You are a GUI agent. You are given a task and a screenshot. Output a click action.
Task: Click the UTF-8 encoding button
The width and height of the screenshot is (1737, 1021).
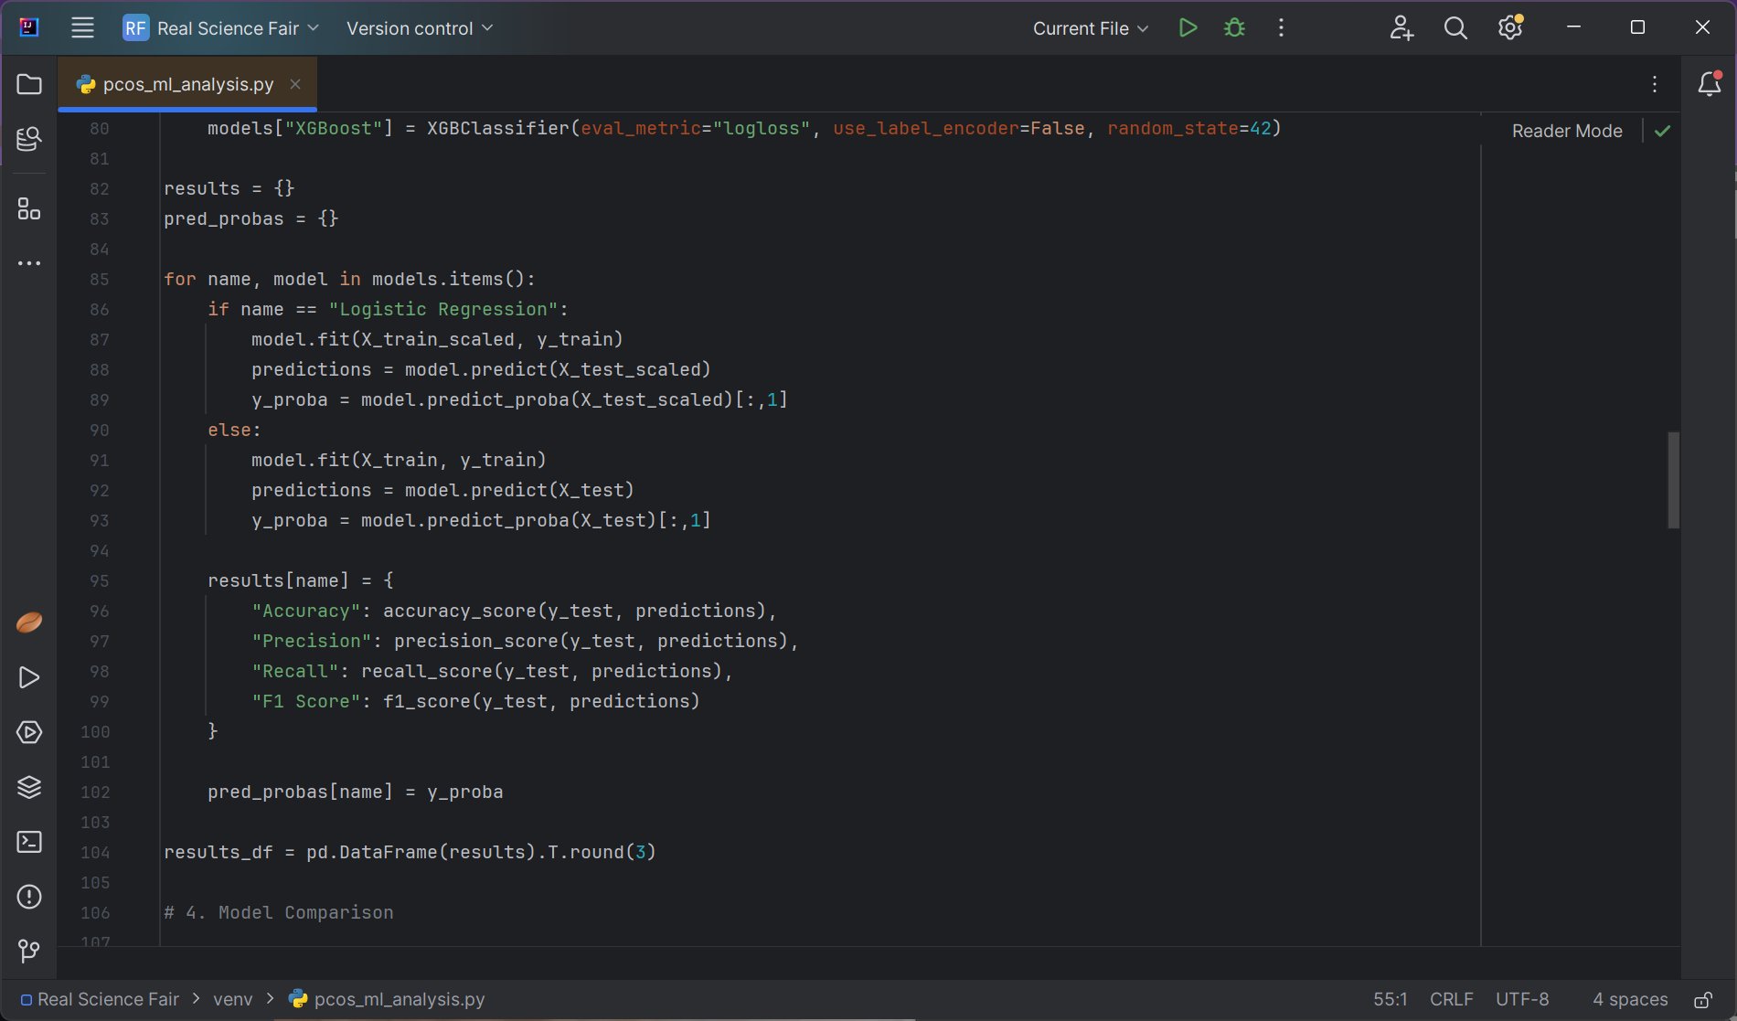[1522, 1000]
